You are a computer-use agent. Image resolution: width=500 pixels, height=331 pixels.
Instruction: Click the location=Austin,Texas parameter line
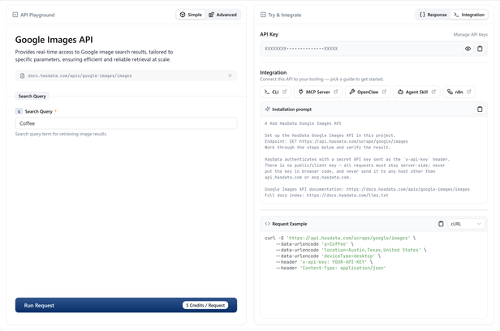[x=351, y=250]
